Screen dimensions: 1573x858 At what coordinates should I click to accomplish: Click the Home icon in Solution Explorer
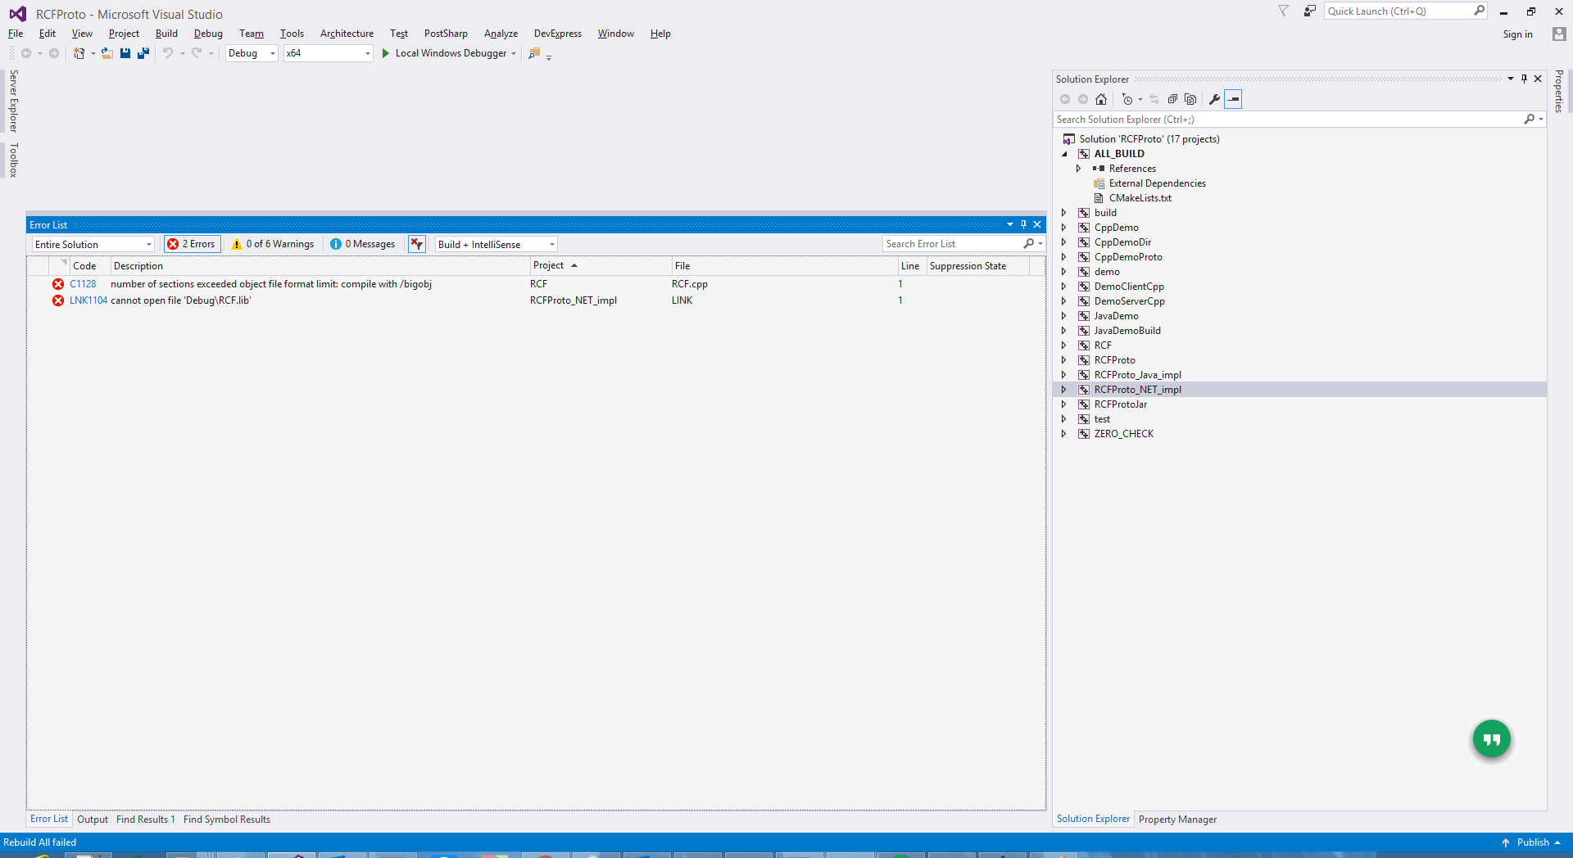pos(1101,99)
